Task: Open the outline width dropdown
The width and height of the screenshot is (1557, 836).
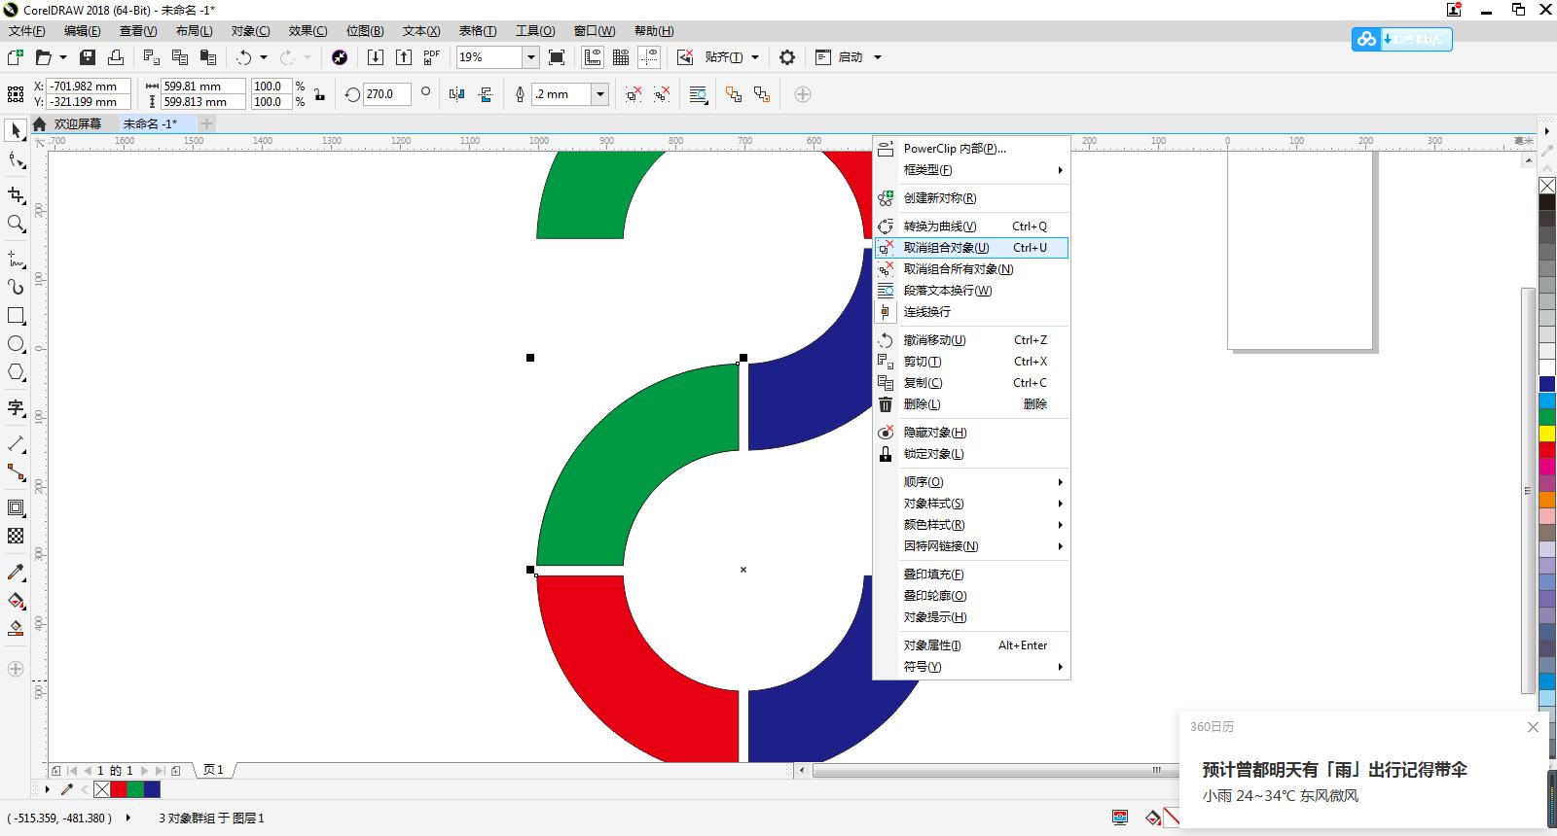Action: click(x=600, y=94)
